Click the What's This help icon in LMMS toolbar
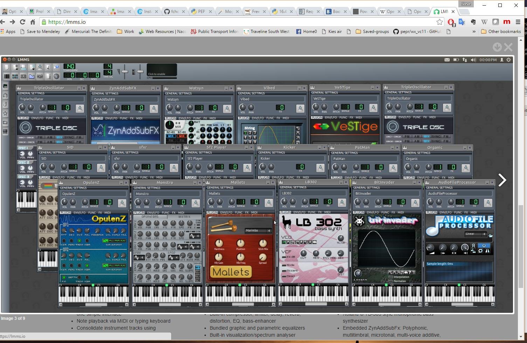The image size is (527, 343). click(56, 67)
